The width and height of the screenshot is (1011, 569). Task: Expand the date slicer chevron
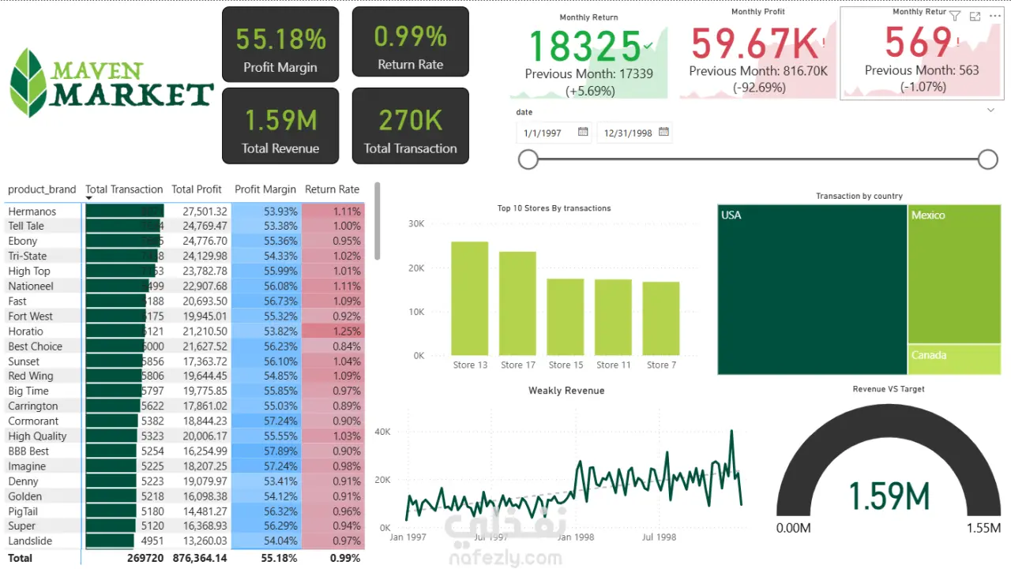coord(990,111)
